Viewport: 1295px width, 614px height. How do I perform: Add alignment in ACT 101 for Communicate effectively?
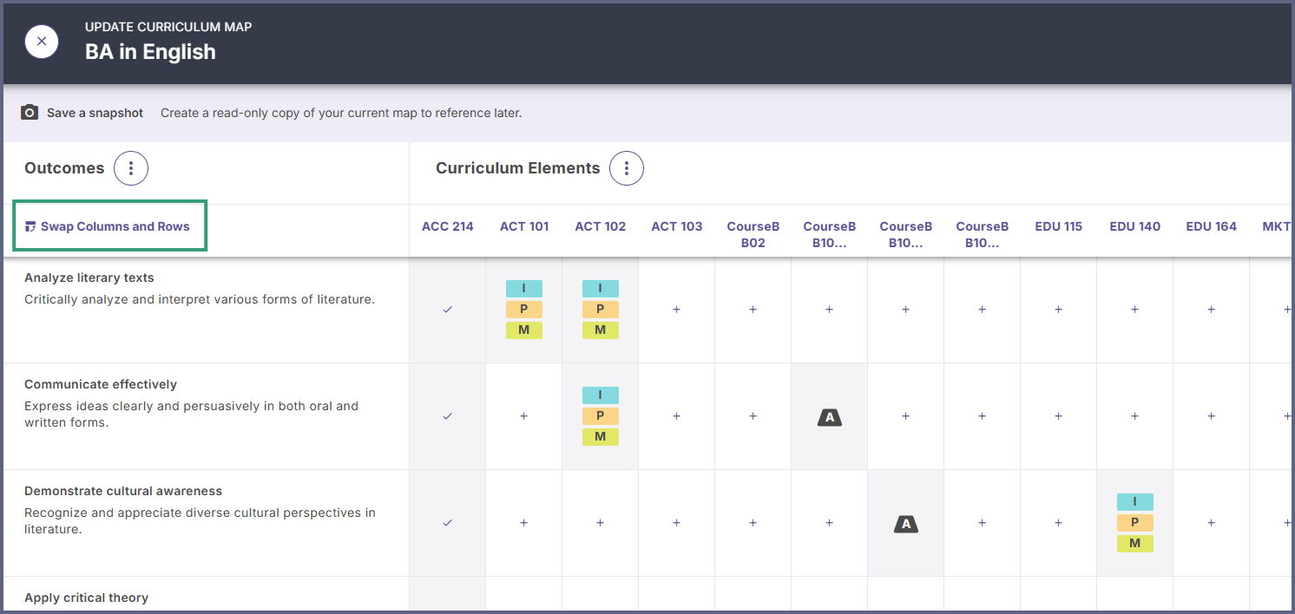pyautogui.click(x=524, y=416)
